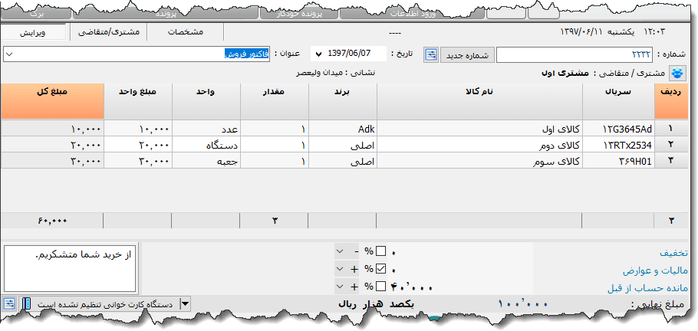The height and width of the screenshot is (331, 698).
Task: Click the تخفیف link label
Action: pyautogui.click(x=673, y=253)
